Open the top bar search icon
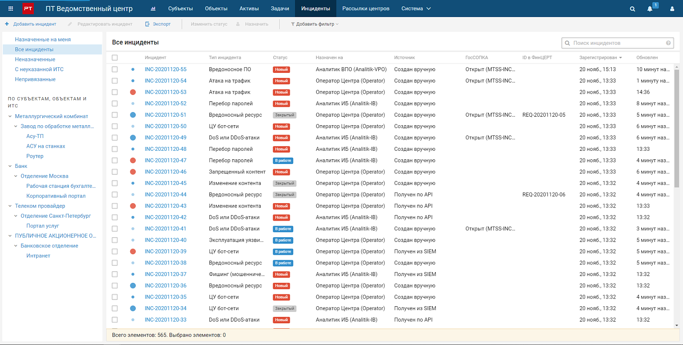 tap(633, 9)
